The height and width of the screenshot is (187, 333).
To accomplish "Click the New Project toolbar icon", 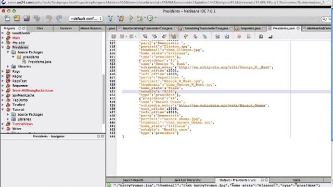I will [17, 18].
